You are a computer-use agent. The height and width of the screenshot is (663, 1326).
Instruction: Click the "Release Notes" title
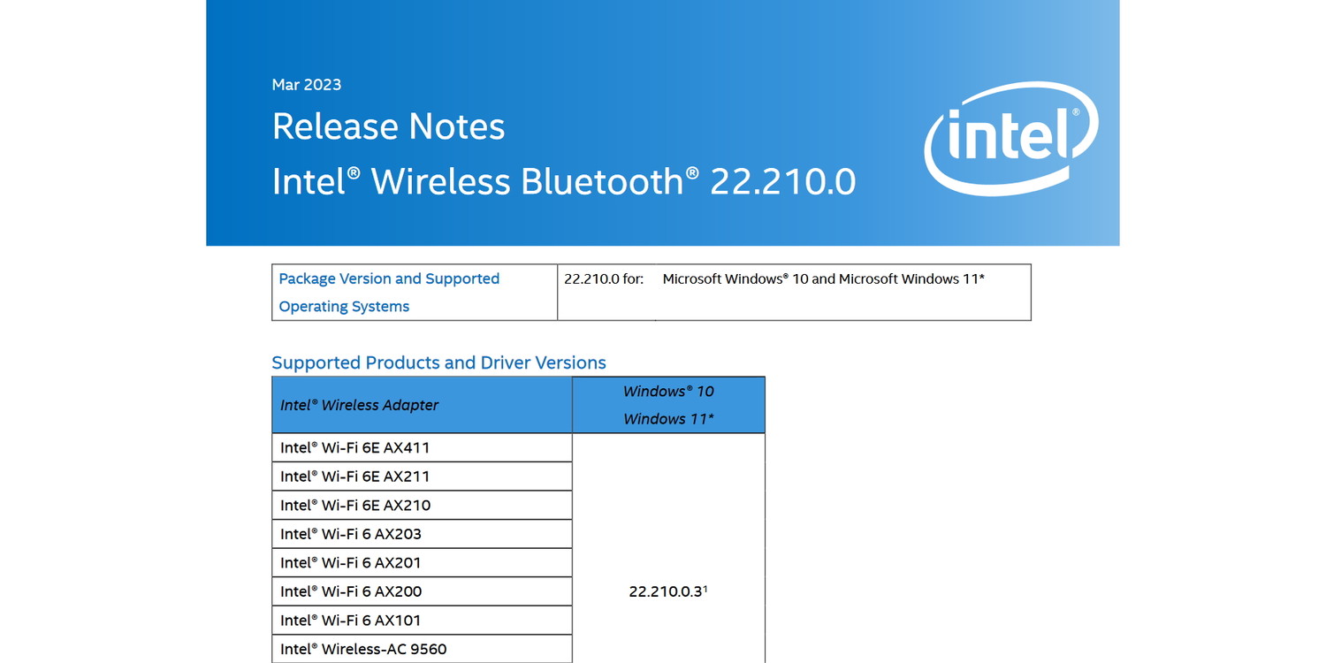point(388,126)
